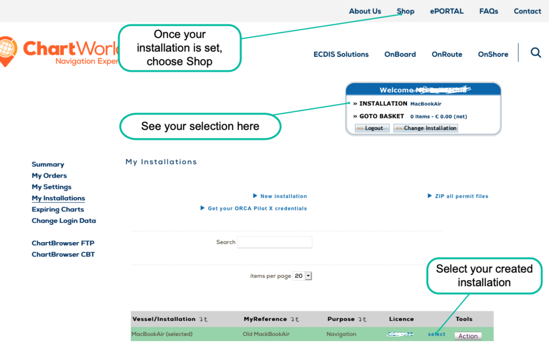The image size is (549, 358).
Task: Switch to the OnBoard section
Action: click(x=400, y=54)
